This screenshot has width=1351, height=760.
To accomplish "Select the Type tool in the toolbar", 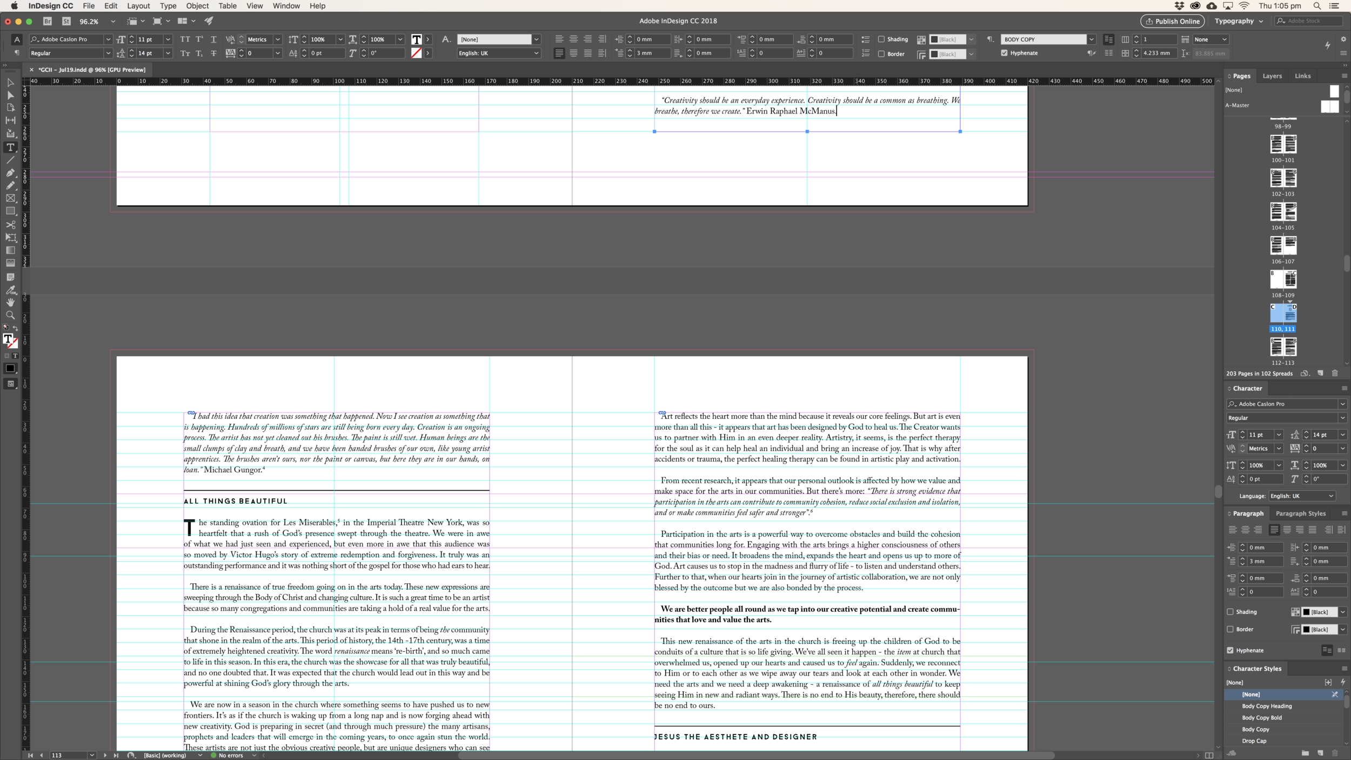I will (10, 148).
